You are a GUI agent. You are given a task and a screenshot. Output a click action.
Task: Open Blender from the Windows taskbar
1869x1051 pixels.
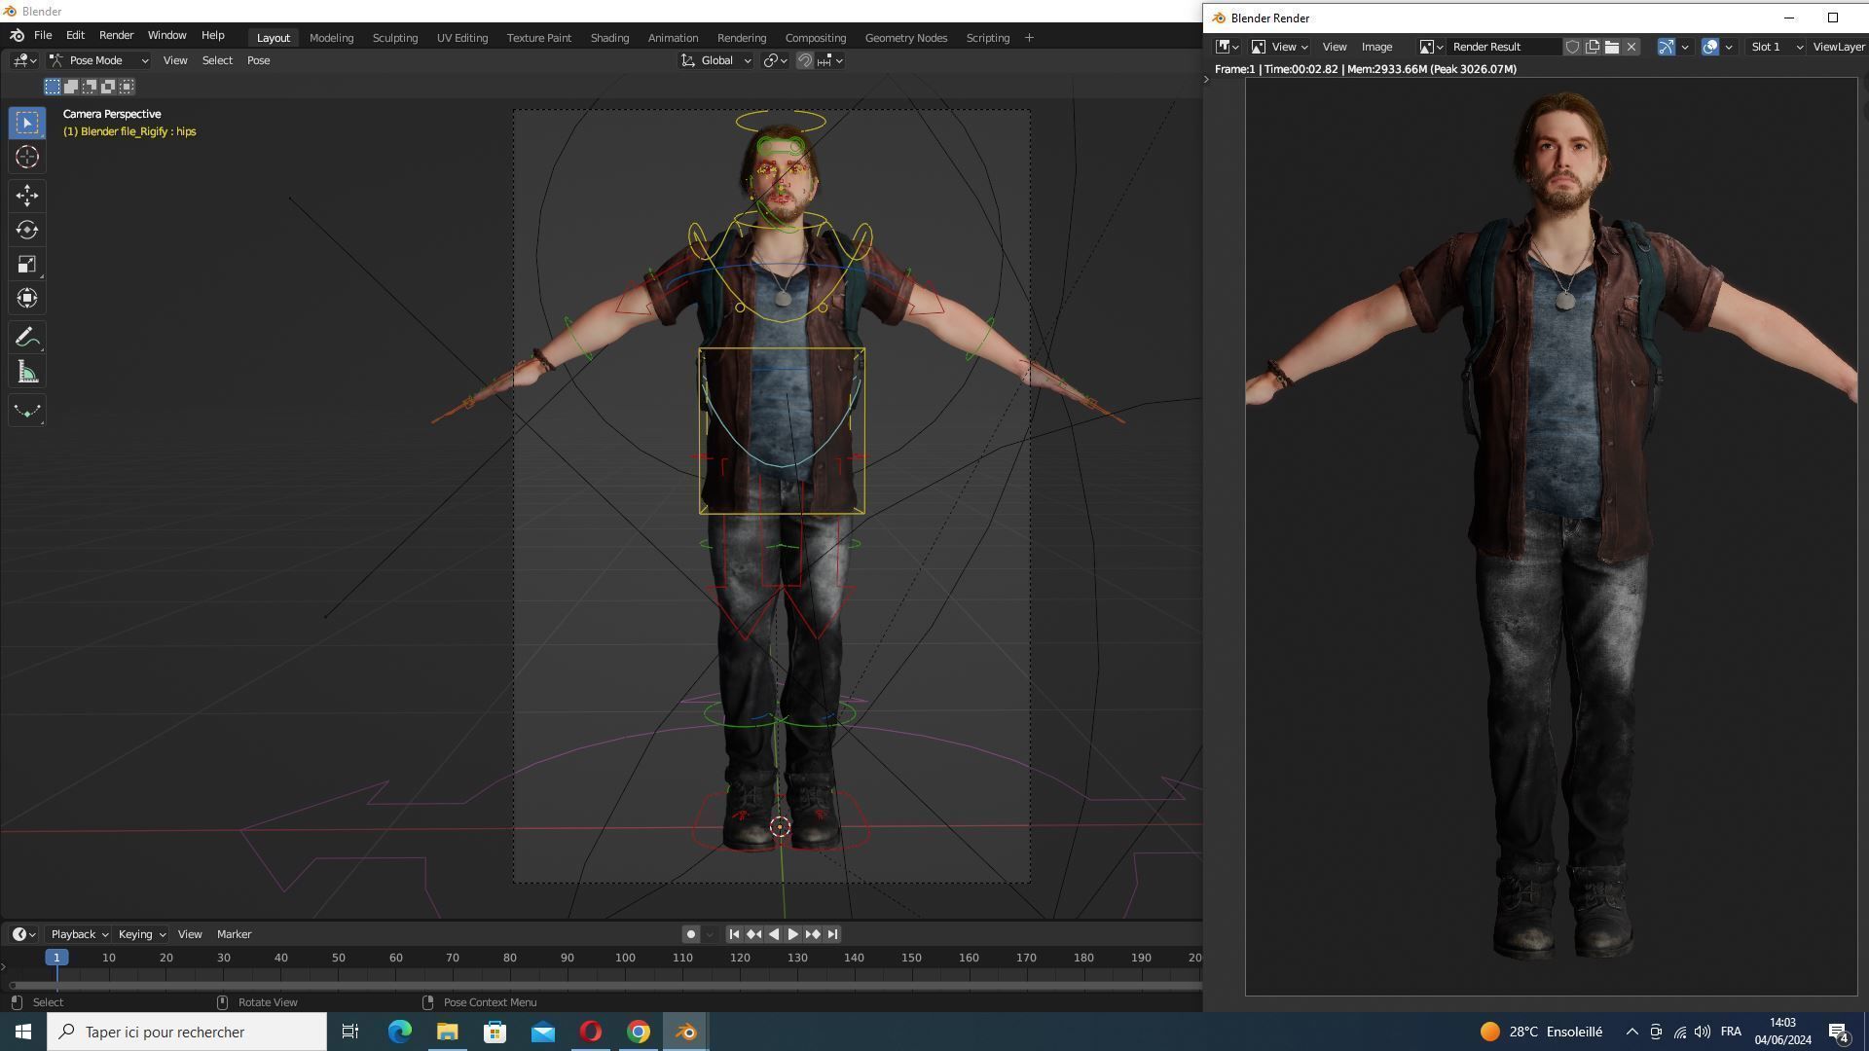point(686,1032)
